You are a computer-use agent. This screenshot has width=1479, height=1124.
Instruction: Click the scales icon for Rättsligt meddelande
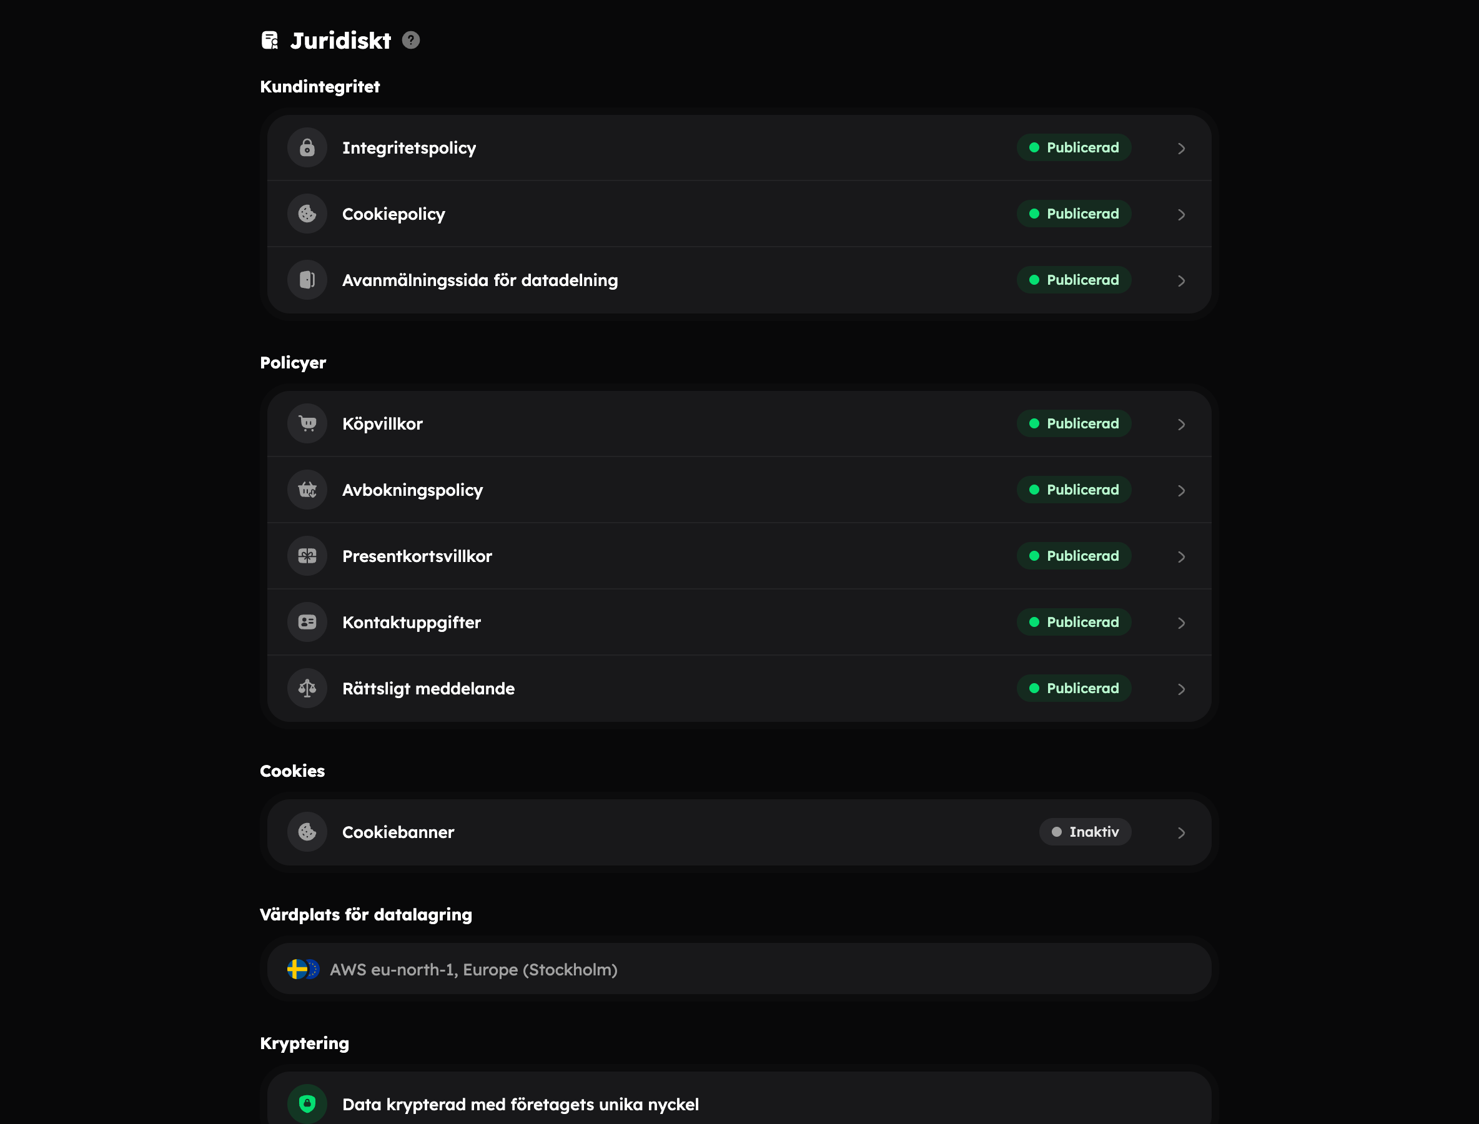tap(307, 688)
